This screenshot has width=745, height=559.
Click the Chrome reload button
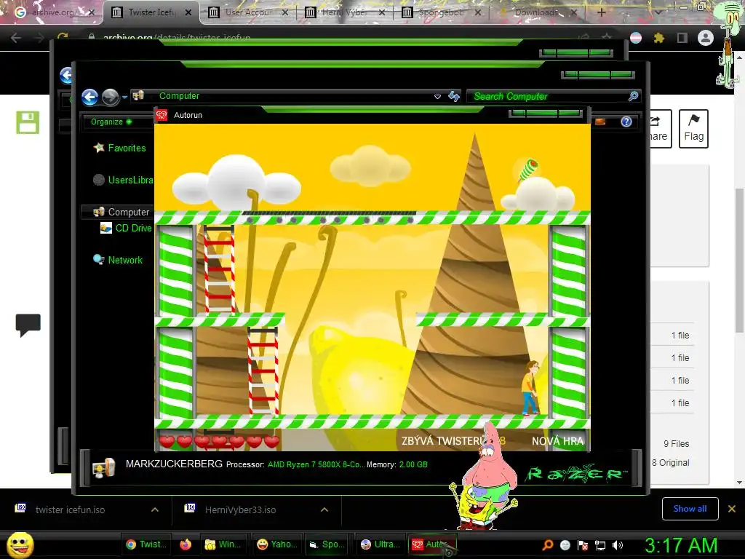(63, 37)
